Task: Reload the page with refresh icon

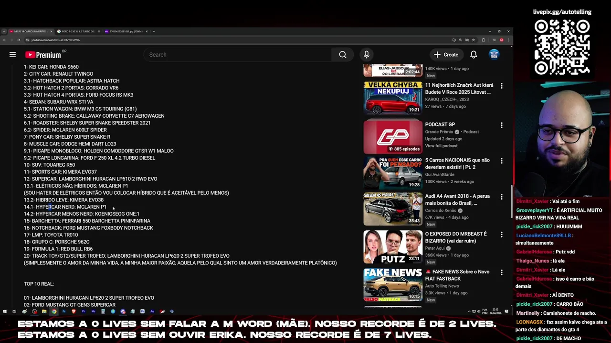Action: pos(20,40)
